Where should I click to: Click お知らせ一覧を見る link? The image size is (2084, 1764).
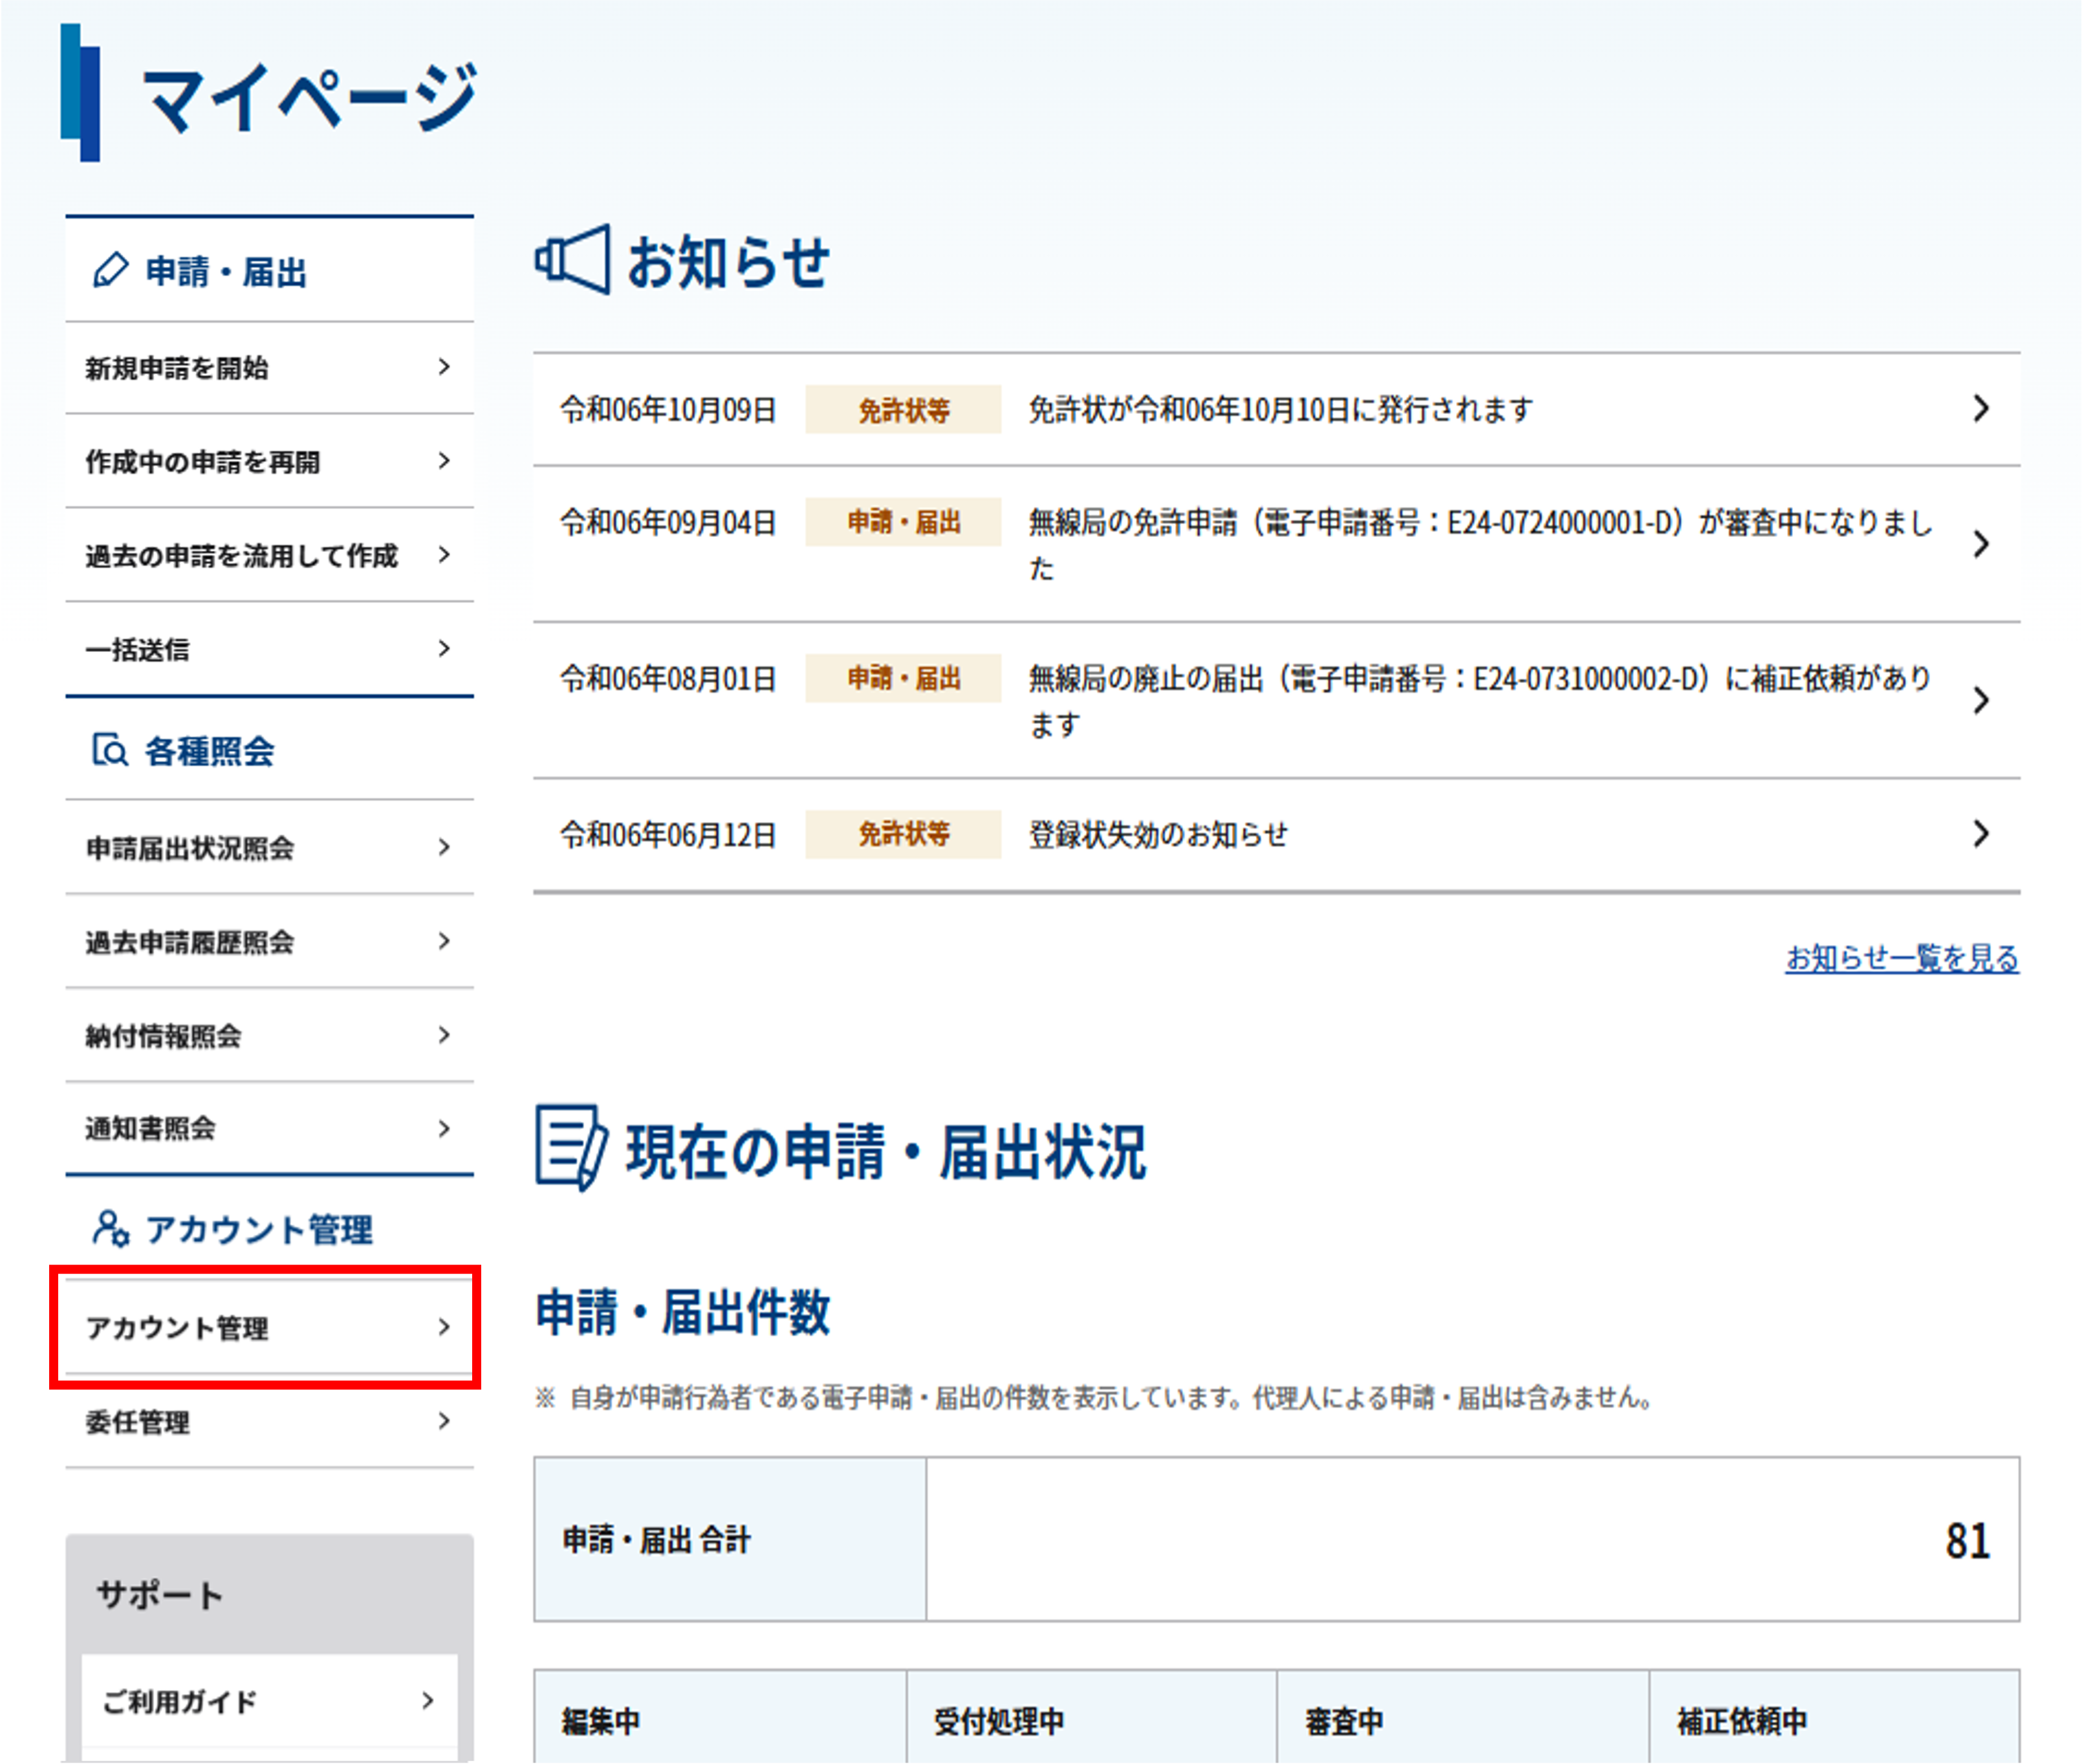point(1902,958)
